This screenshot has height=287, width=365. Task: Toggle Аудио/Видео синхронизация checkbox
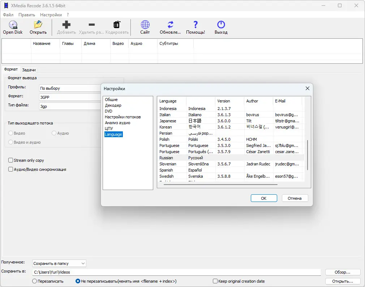10,169
